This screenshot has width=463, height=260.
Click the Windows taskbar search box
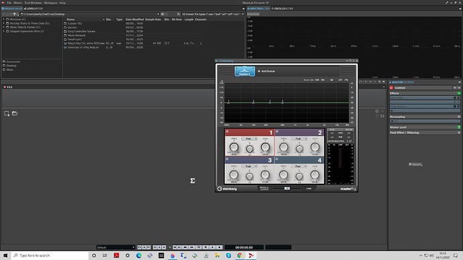point(50,255)
